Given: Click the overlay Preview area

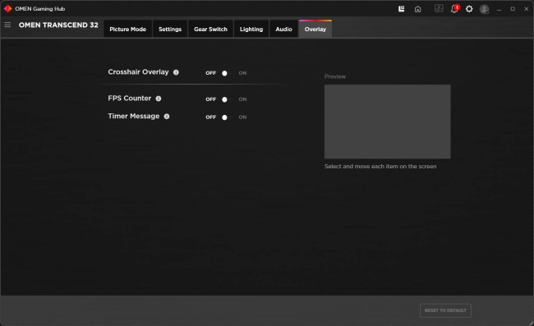Looking at the screenshot, I should pyautogui.click(x=387, y=122).
